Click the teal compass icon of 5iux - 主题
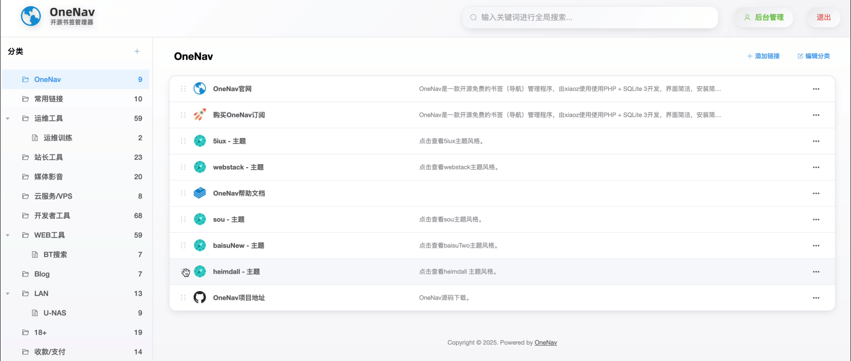The image size is (851, 361). coord(200,141)
